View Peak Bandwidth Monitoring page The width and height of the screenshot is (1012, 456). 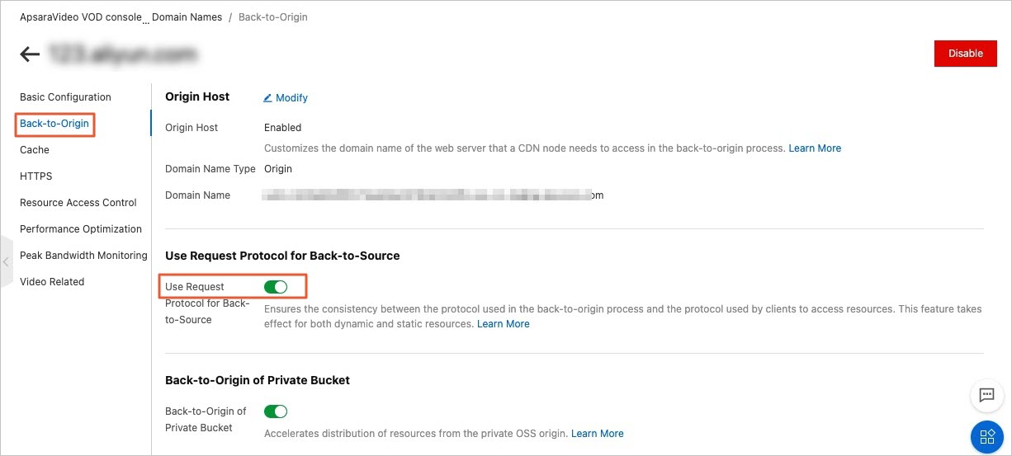coord(83,256)
